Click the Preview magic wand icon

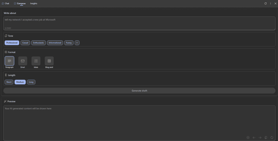pos(5,101)
